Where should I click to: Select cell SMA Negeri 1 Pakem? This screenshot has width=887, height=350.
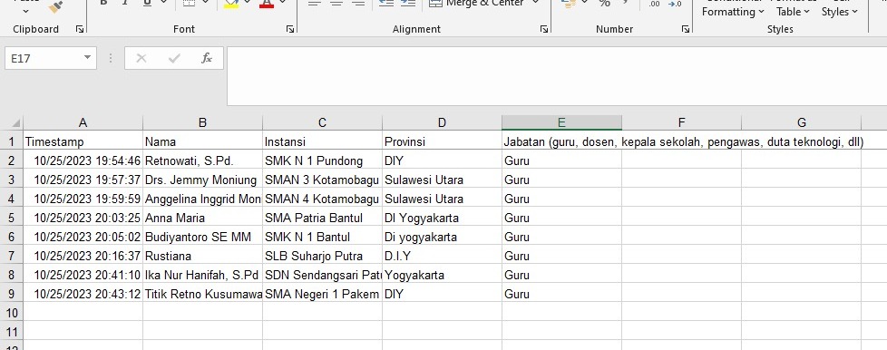point(322,294)
